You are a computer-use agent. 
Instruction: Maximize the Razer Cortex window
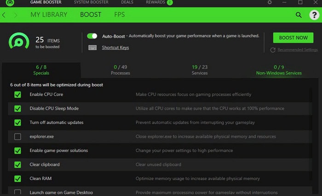(300, 2)
